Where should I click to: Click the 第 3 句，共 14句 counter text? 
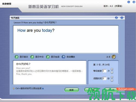[x=101, y=65]
